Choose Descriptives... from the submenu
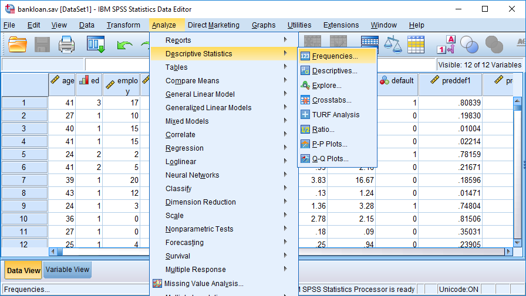The image size is (526, 296). tap(337, 71)
